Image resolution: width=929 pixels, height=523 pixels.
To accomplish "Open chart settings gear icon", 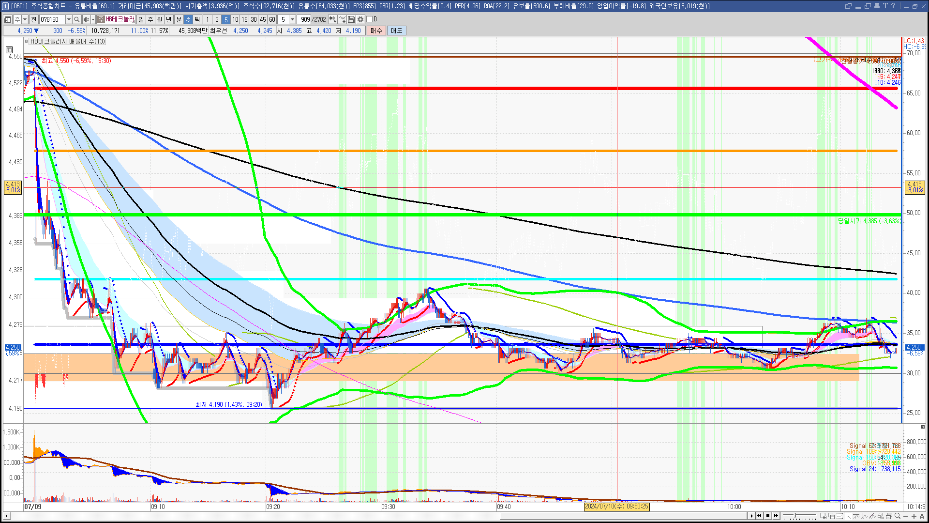I will (x=360, y=19).
